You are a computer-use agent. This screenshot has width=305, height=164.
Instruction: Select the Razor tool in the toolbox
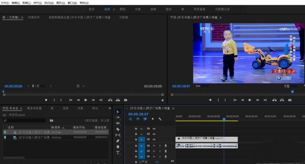118,129
